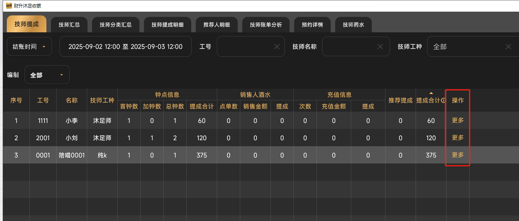Click the 纯k cell in row 3
Screen dimensions: 519x221
[102, 155]
